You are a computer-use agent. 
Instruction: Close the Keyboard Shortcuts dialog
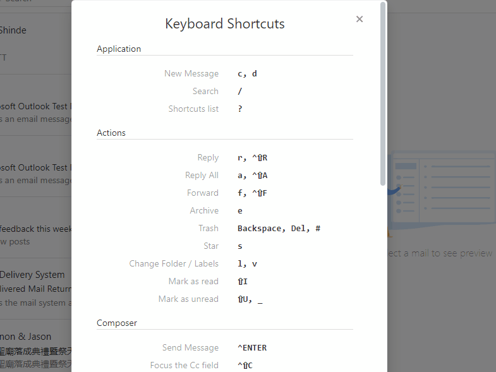(360, 20)
